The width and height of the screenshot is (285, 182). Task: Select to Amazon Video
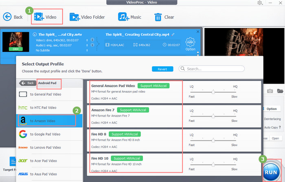coord(49,121)
